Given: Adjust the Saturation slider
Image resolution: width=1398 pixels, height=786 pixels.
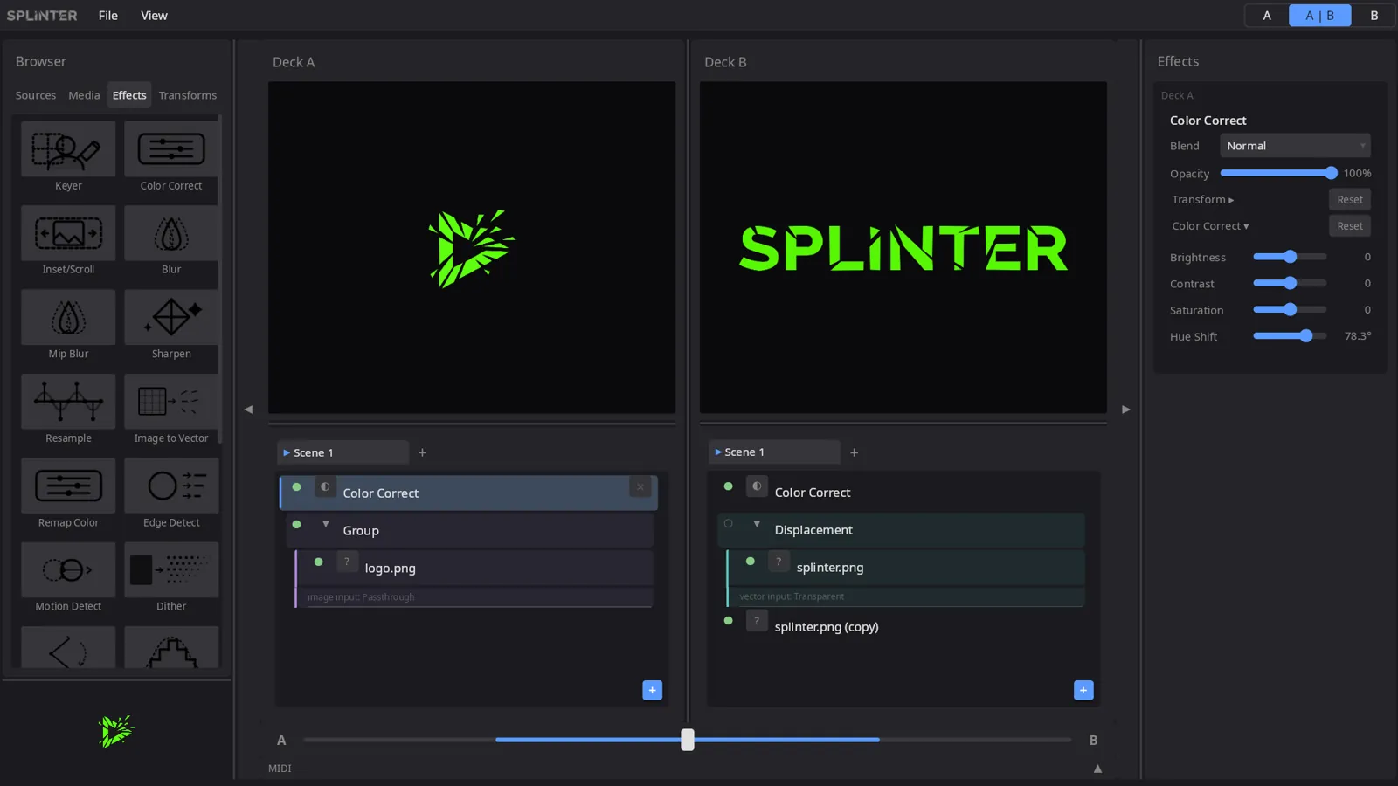Looking at the screenshot, I should pyautogui.click(x=1290, y=309).
